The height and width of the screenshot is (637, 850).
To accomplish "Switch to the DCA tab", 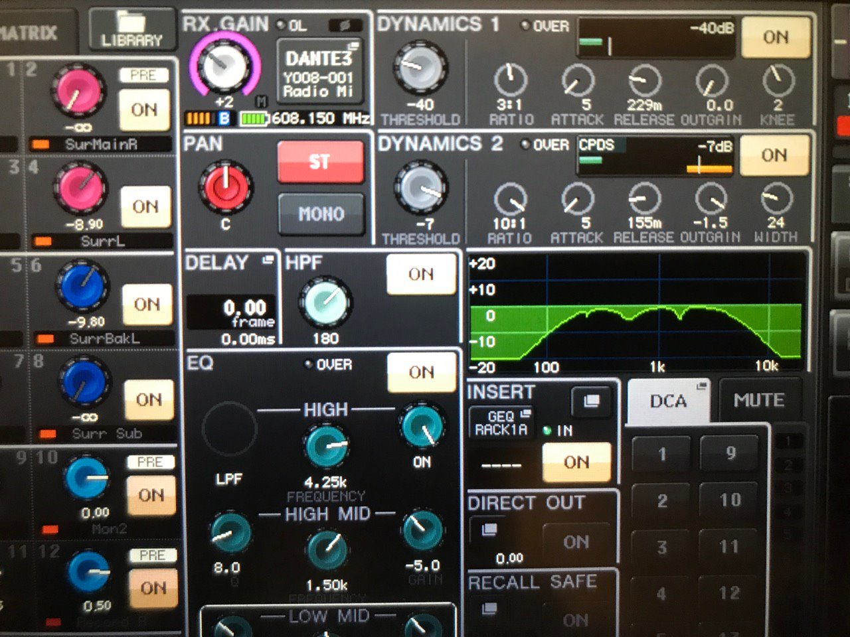I will (x=669, y=402).
